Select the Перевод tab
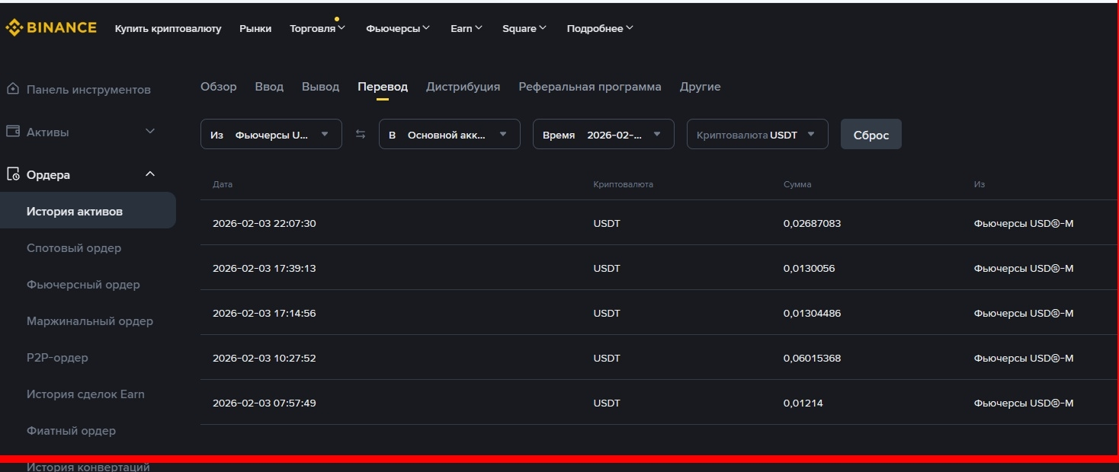This screenshot has width=1119, height=472. (x=383, y=87)
